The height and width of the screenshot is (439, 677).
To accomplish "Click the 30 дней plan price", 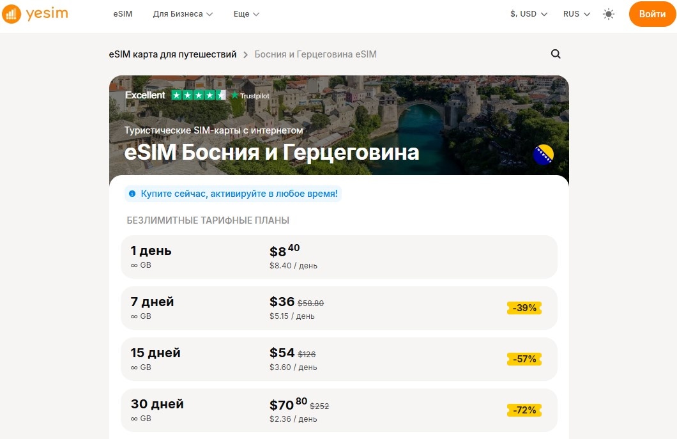I will (287, 405).
